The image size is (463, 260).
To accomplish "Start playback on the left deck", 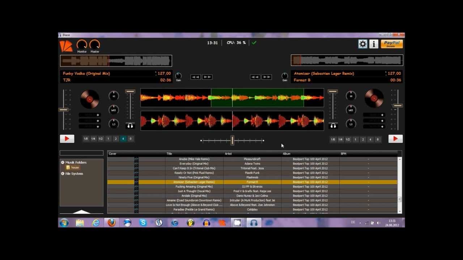I will click(67, 139).
